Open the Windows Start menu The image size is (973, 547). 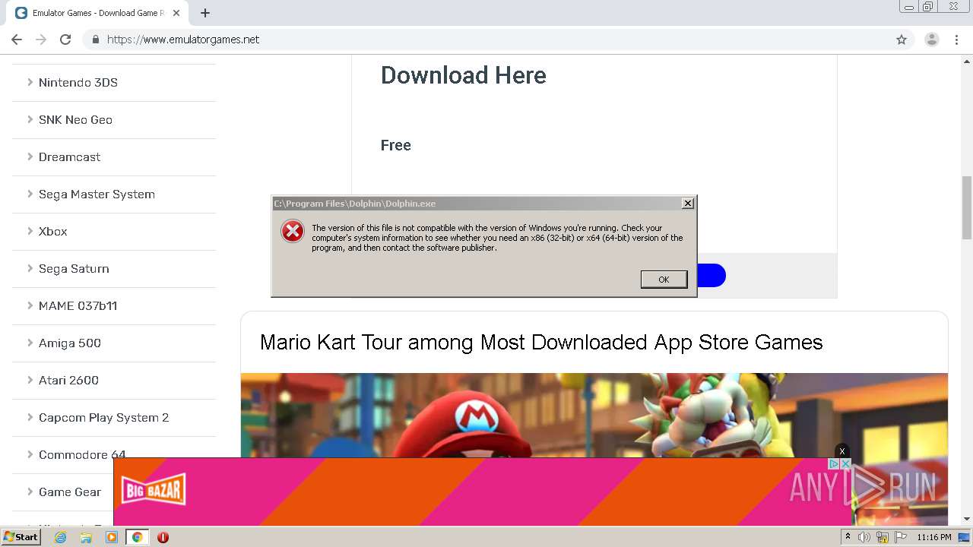[x=21, y=537]
